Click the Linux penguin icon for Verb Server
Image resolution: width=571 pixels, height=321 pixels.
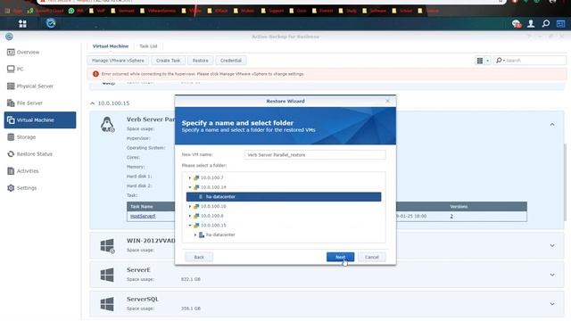pos(107,125)
